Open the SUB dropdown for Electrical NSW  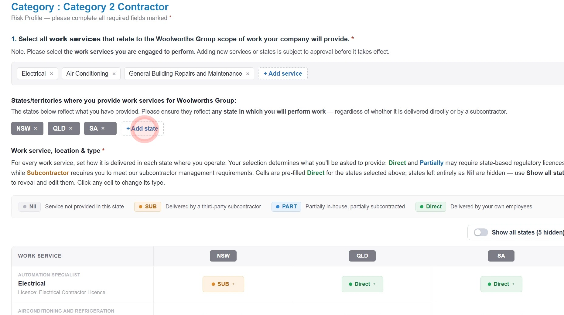[223, 284]
